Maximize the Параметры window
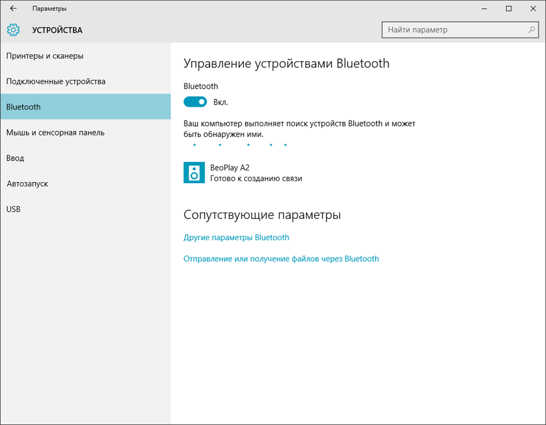Image resolution: width=546 pixels, height=425 pixels. click(x=509, y=9)
